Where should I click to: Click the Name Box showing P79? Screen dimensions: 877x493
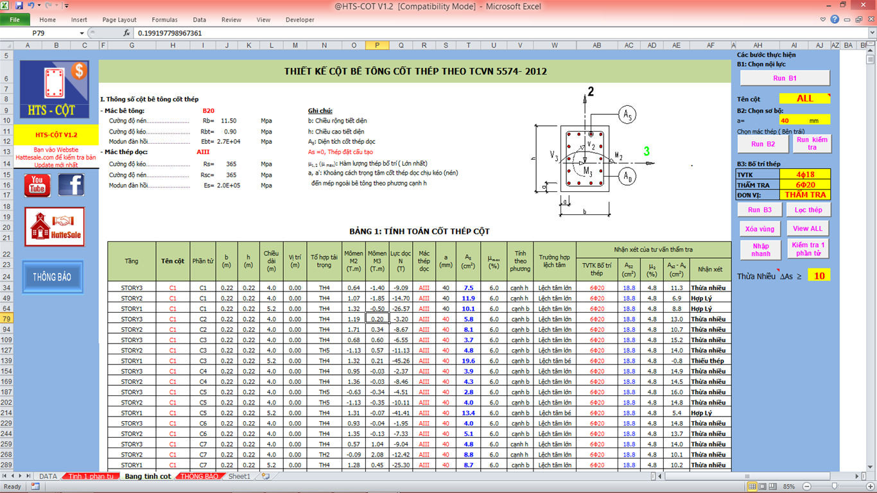39,33
